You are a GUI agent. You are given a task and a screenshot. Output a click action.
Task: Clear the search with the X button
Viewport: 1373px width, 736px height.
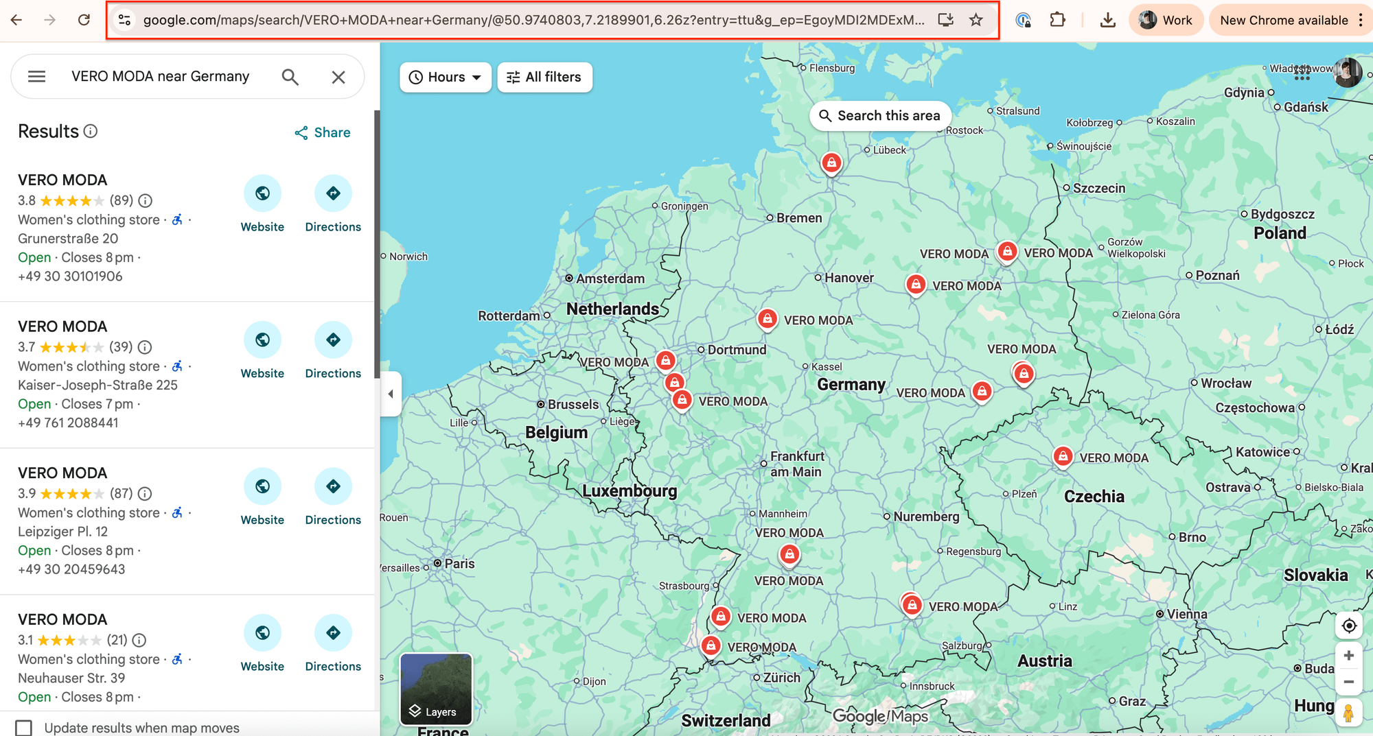(338, 76)
